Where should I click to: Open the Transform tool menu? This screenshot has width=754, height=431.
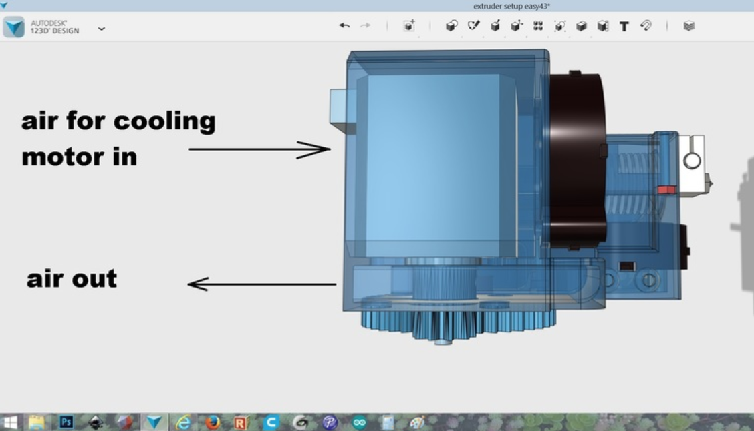[409, 26]
